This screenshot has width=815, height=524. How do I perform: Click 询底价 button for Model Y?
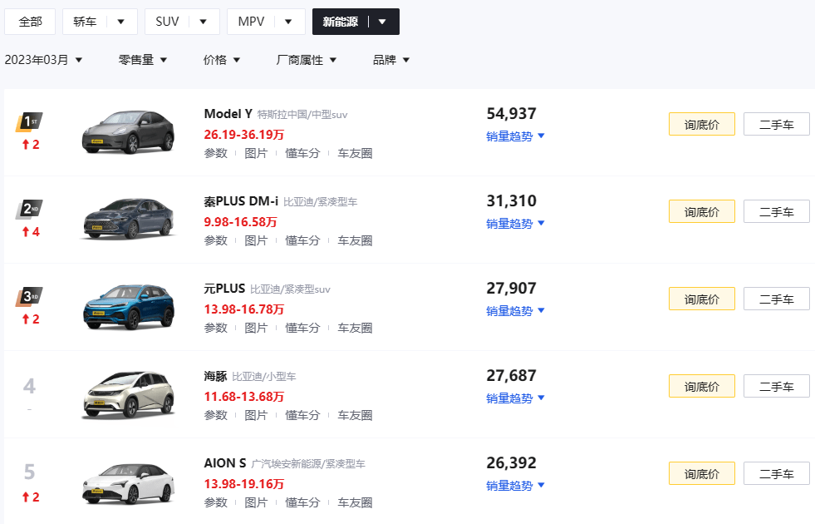pyautogui.click(x=702, y=125)
